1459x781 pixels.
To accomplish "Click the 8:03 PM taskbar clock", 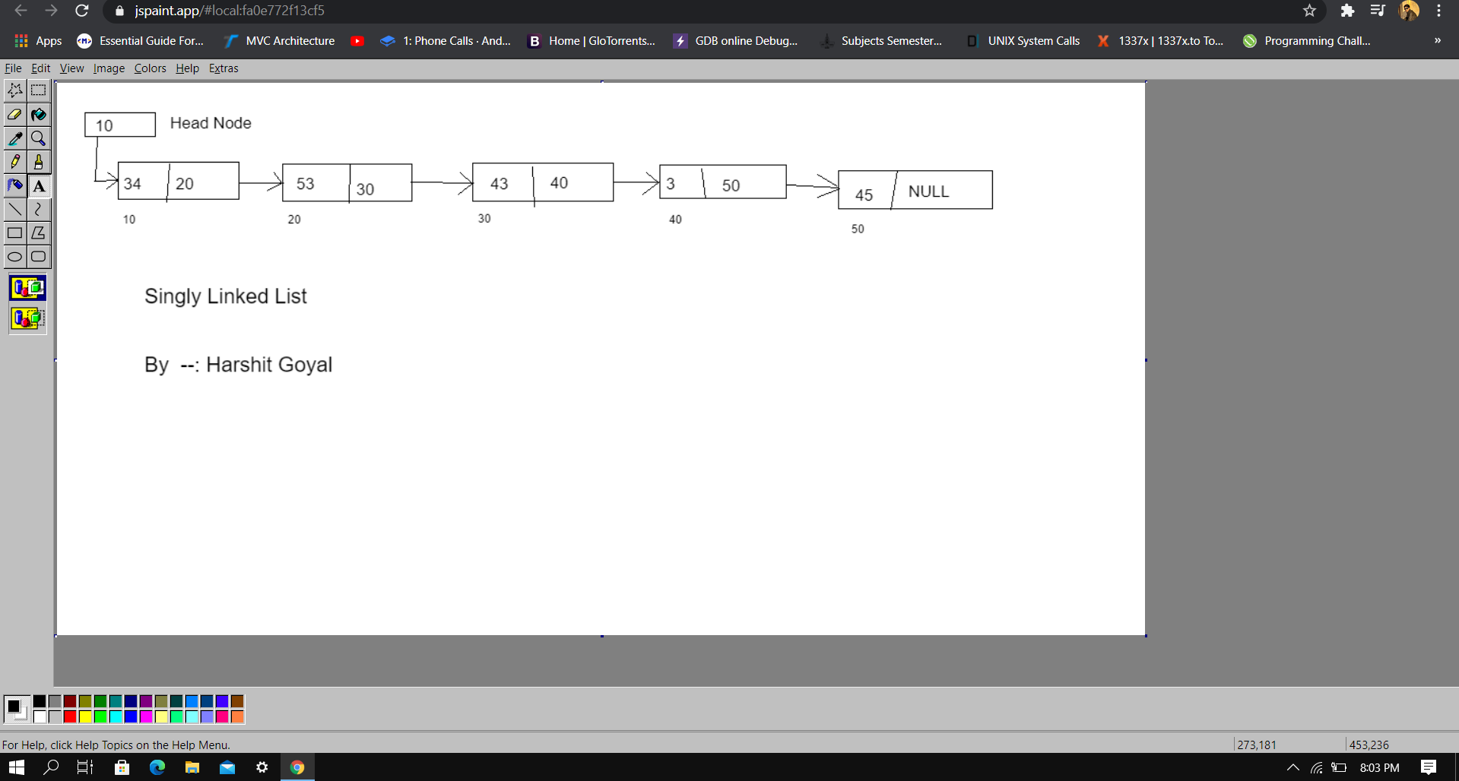I will click(x=1379, y=767).
